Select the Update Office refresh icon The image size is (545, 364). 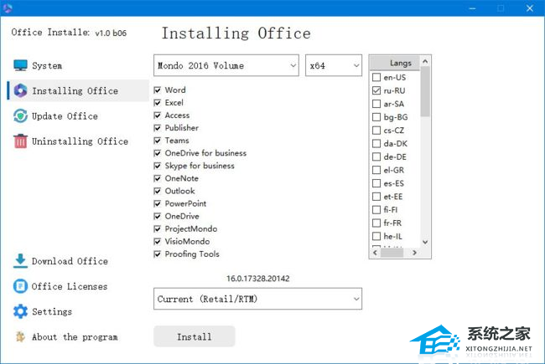(20, 116)
